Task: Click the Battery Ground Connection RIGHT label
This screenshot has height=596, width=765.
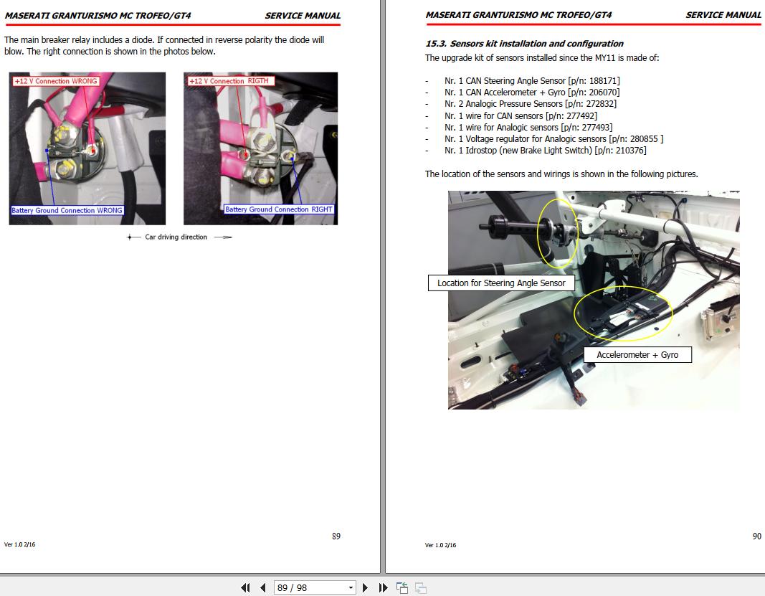Action: click(x=279, y=209)
